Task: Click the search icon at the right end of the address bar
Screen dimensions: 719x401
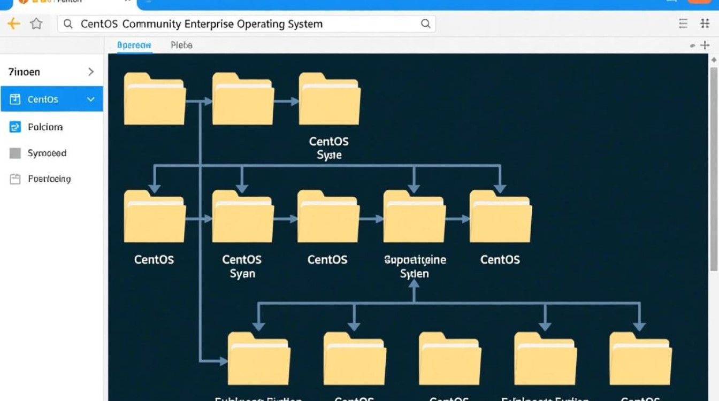Action: (x=425, y=24)
